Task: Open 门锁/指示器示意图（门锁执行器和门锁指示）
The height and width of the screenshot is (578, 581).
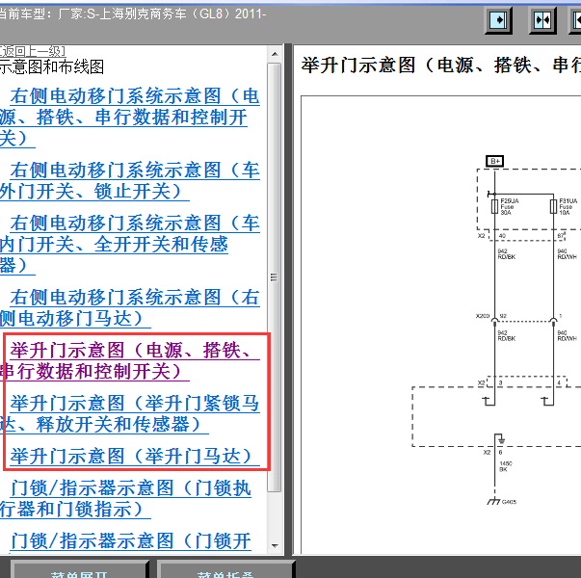Action: (126, 498)
